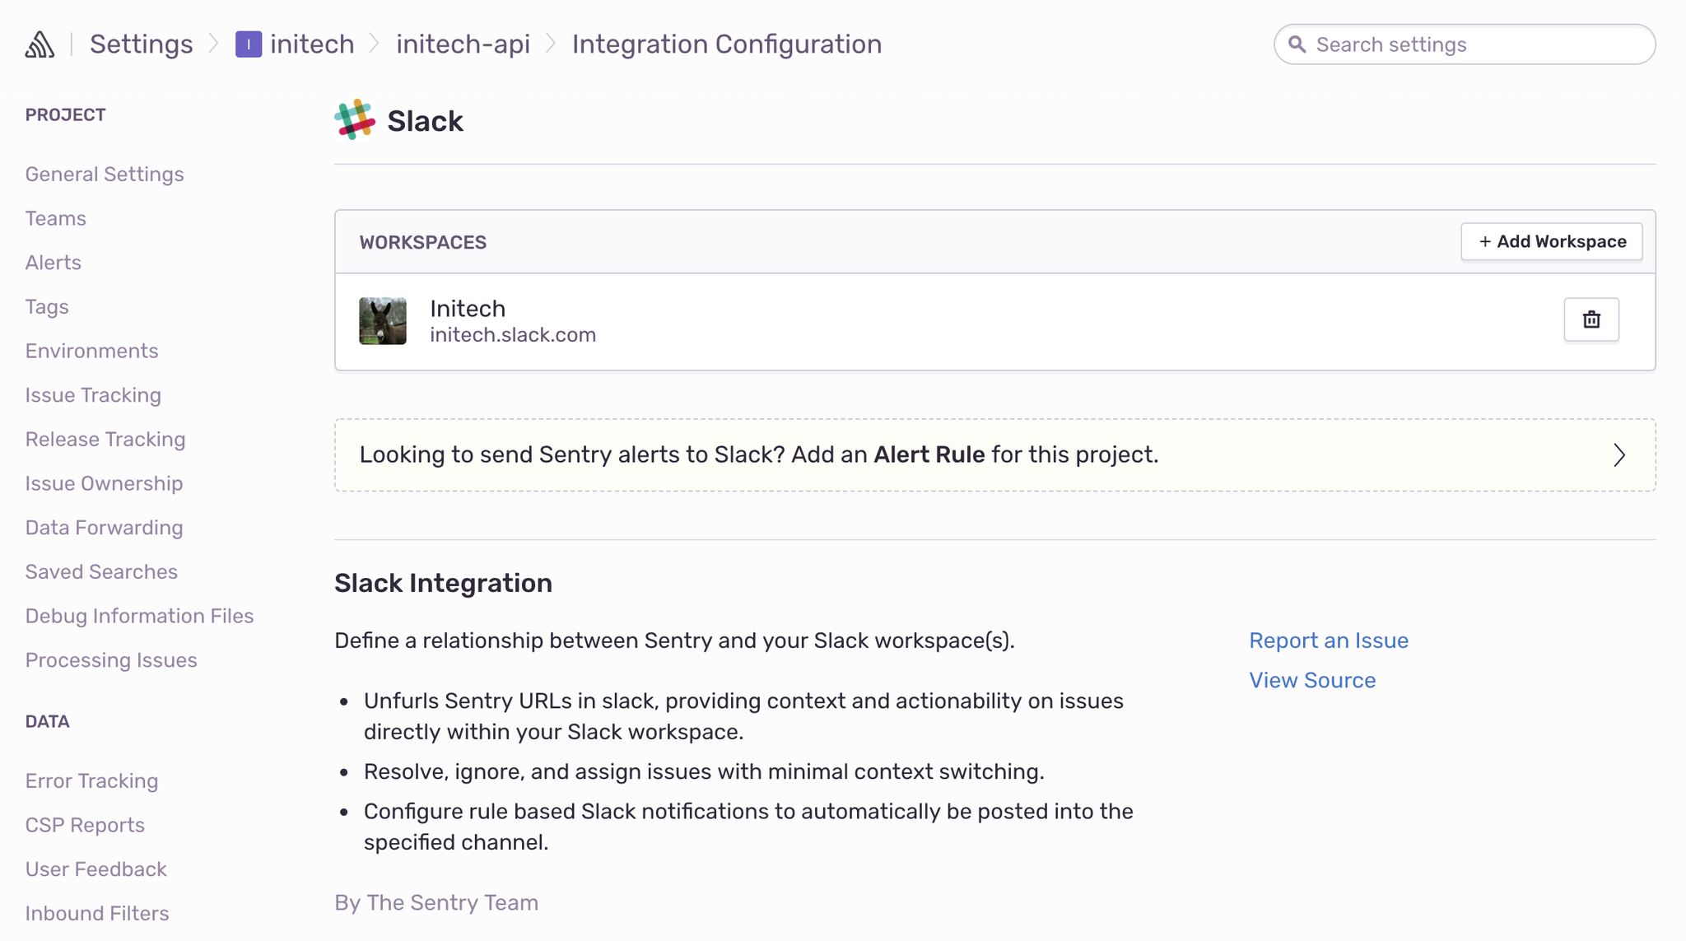The width and height of the screenshot is (1686, 941).
Task: Click the chevron following the Settings breadcrumb
Action: point(213,44)
